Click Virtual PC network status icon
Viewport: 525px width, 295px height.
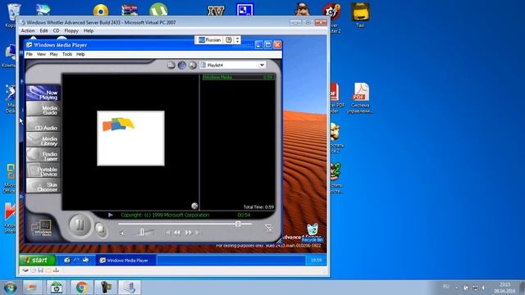[x=56, y=270]
